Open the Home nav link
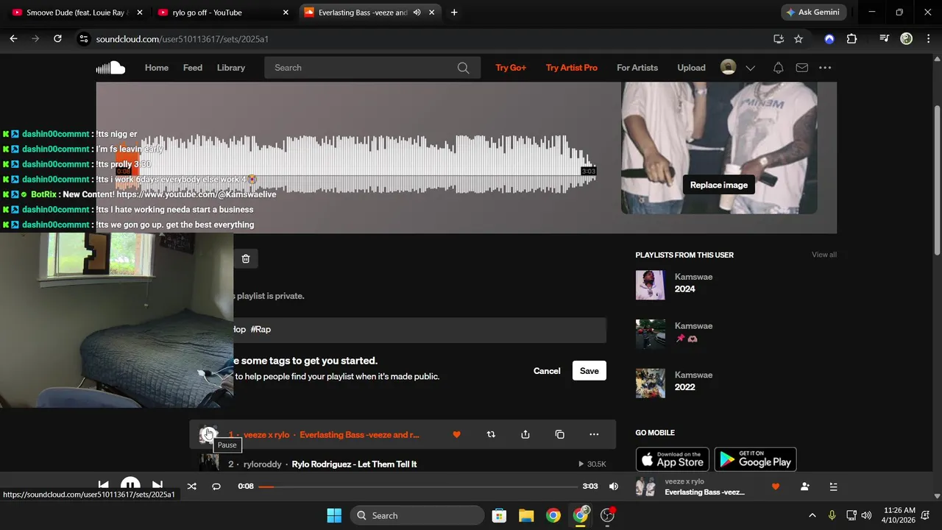The width and height of the screenshot is (942, 530). [x=157, y=68]
